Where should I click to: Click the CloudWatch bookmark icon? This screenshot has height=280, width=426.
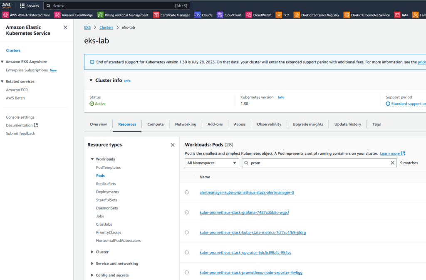(249, 15)
